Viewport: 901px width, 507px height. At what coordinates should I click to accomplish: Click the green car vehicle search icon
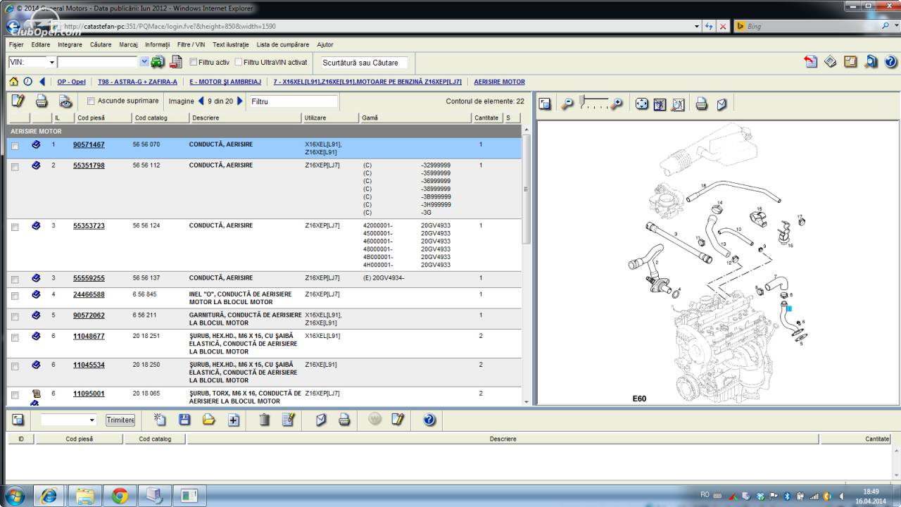point(158,62)
